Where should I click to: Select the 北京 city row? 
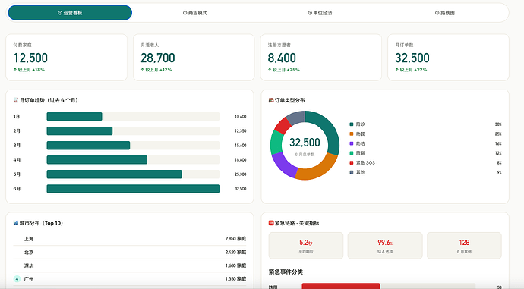point(130,253)
